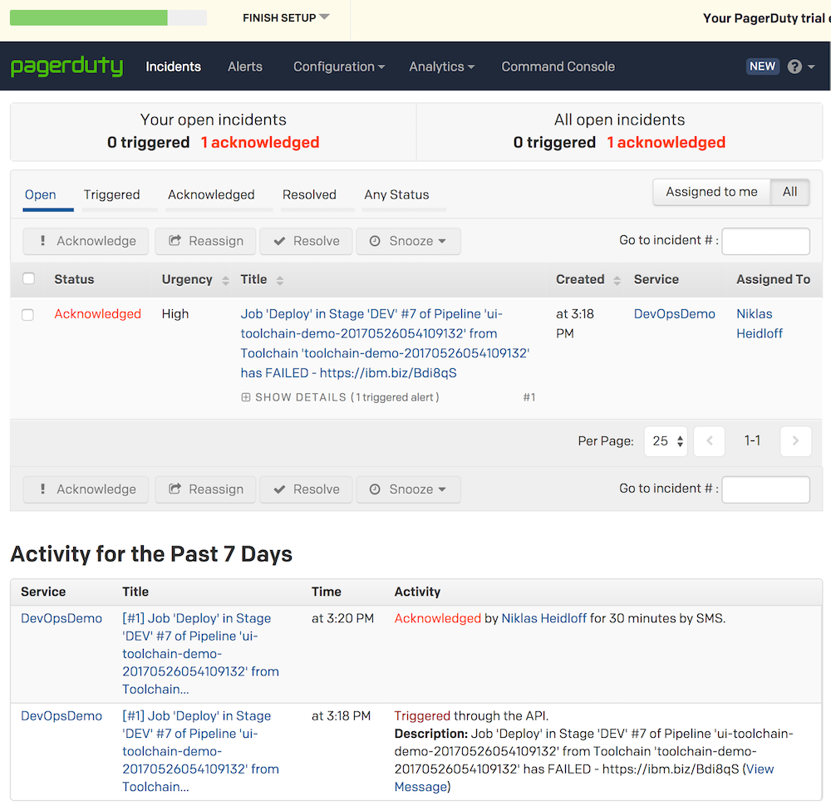Click the Status column header

pyautogui.click(x=74, y=279)
